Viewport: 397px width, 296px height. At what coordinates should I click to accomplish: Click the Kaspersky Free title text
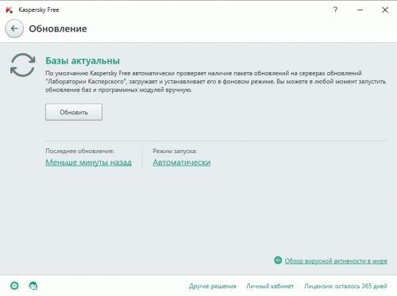39,10
